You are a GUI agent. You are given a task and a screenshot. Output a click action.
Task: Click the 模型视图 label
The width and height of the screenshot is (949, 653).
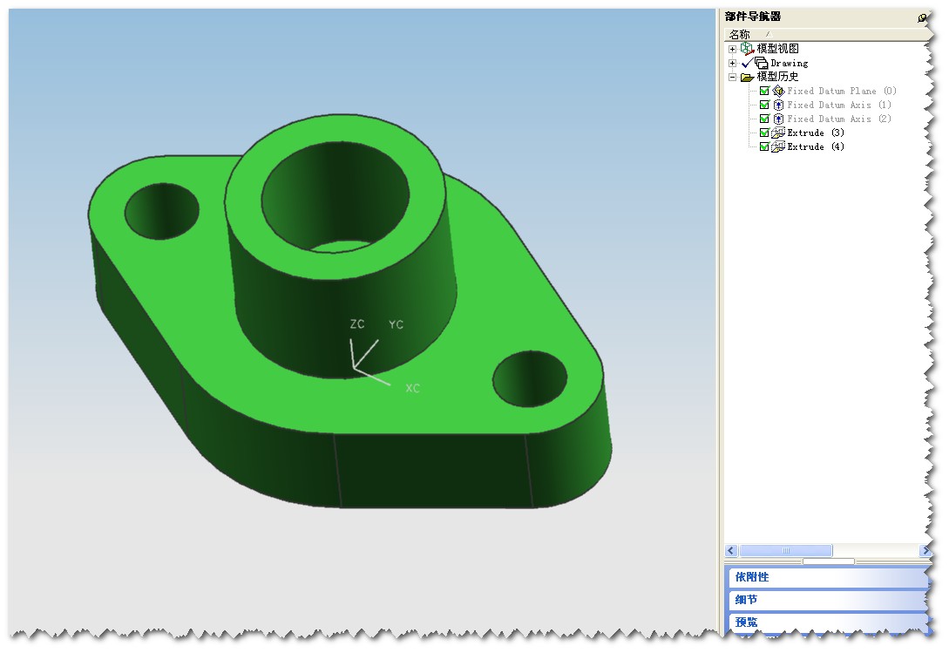[x=777, y=49]
